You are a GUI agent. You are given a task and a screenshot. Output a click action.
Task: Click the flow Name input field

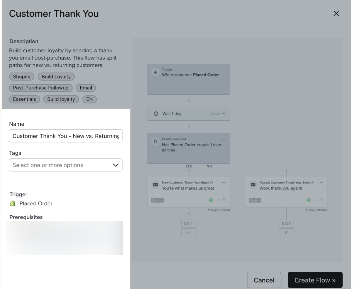tap(66, 136)
